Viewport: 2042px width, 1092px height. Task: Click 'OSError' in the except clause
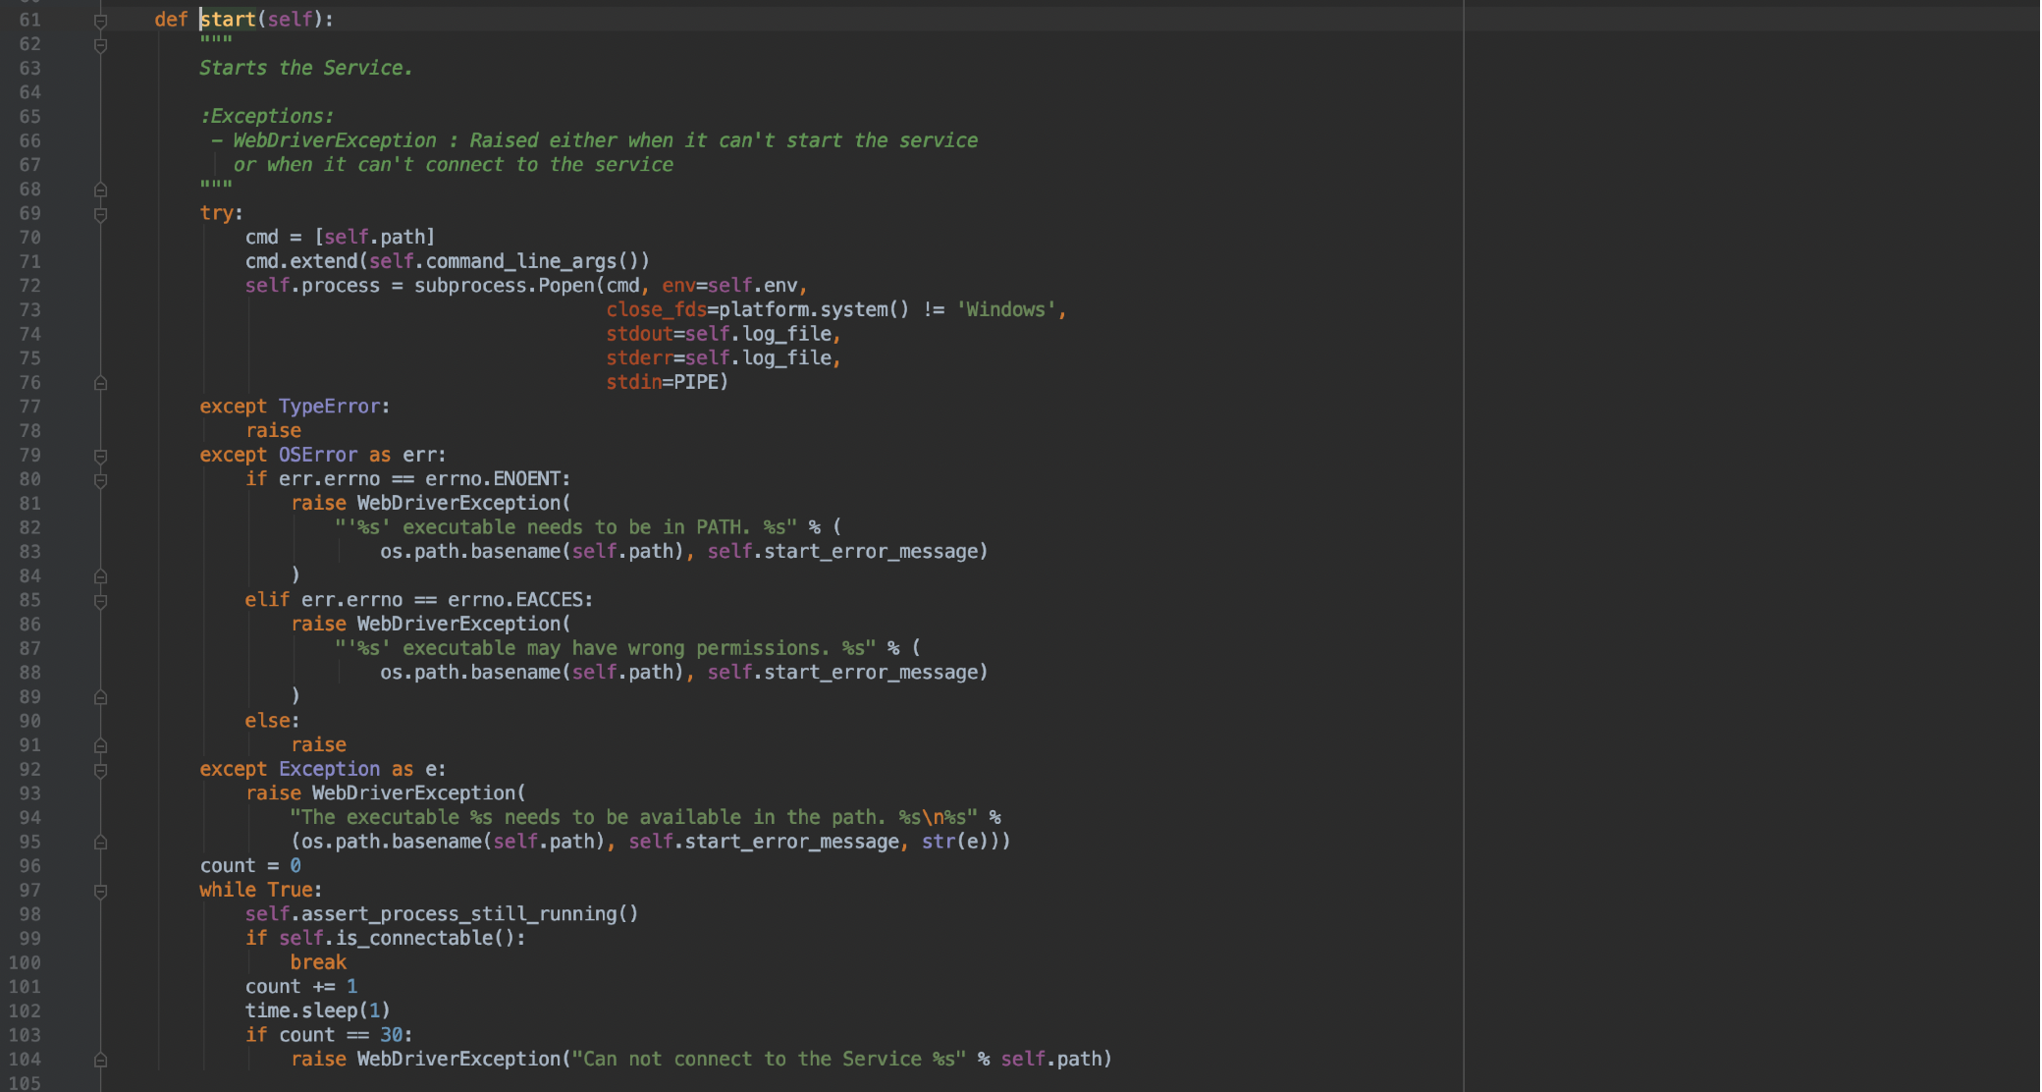click(318, 455)
